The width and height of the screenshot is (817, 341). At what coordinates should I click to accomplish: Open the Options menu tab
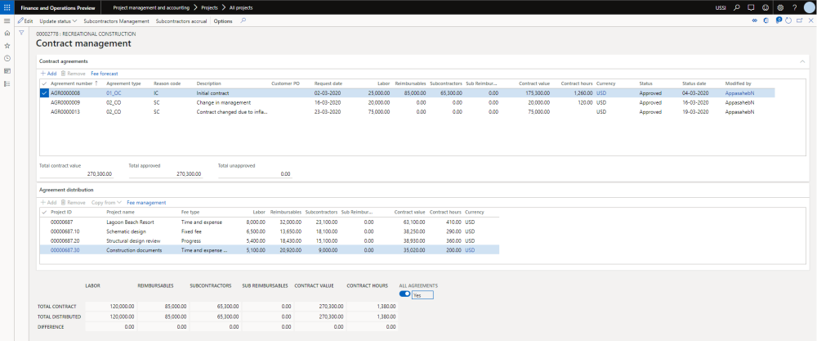[x=223, y=20]
